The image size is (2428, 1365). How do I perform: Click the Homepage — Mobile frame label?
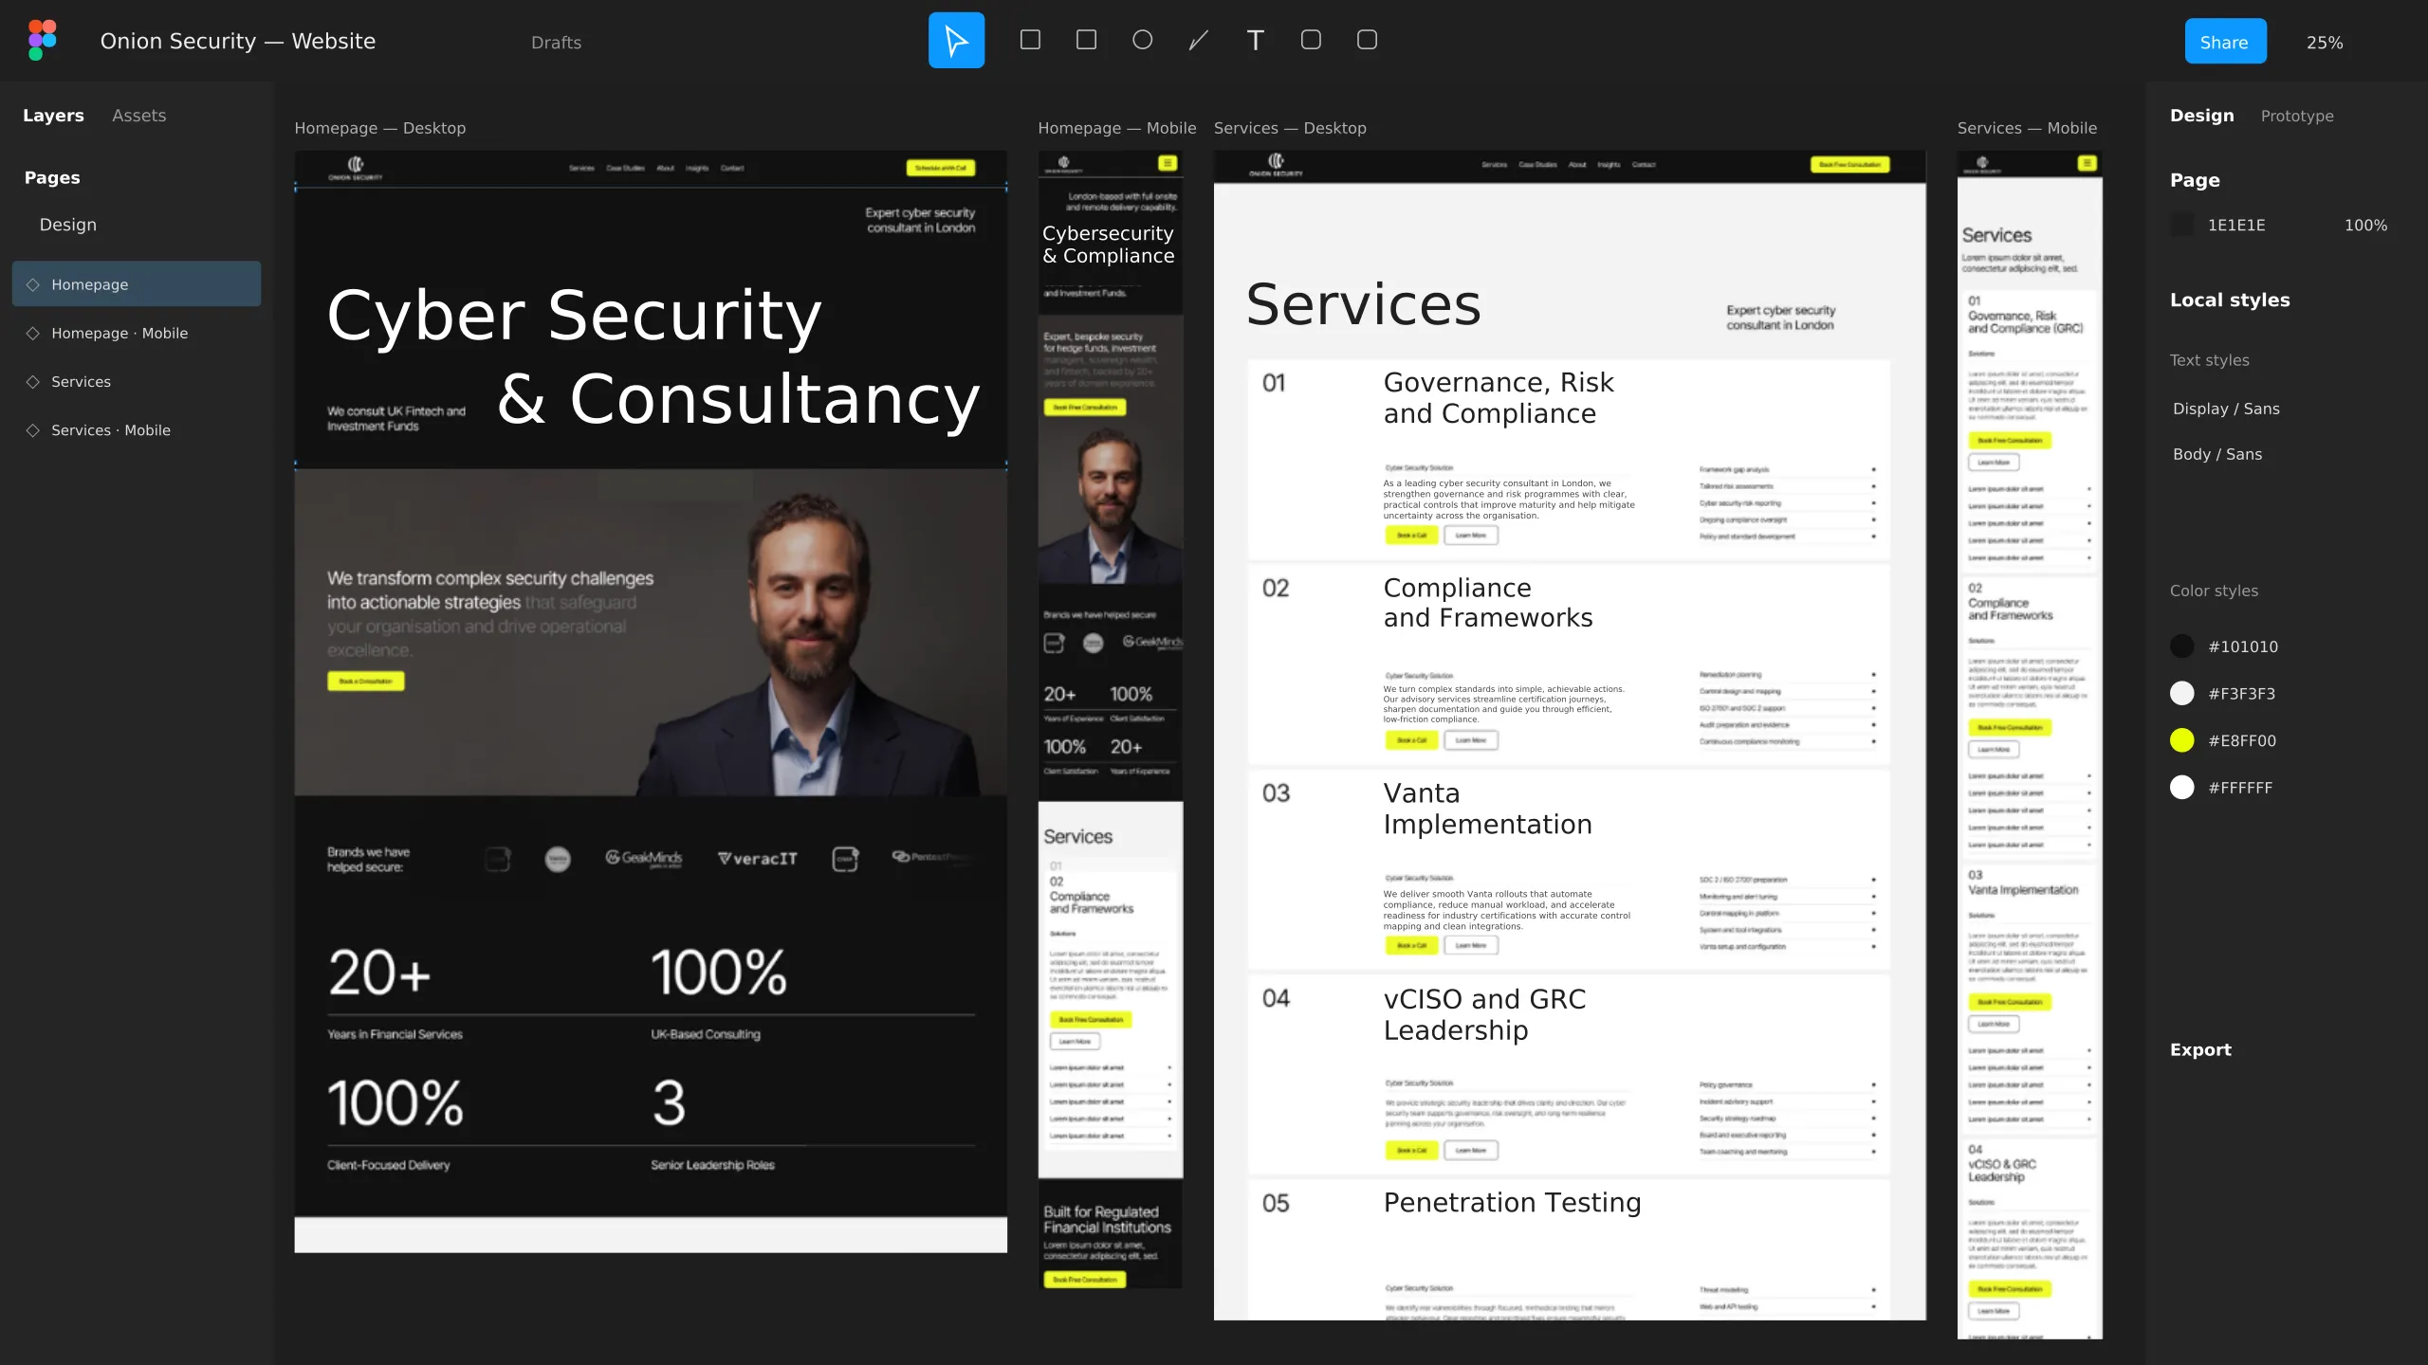(x=1116, y=128)
